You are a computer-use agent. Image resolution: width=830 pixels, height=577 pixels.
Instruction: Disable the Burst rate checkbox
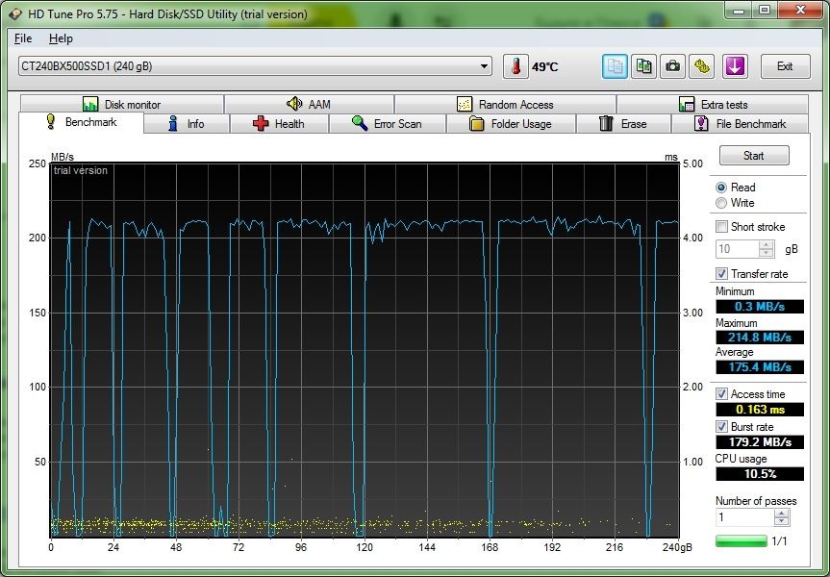click(722, 426)
